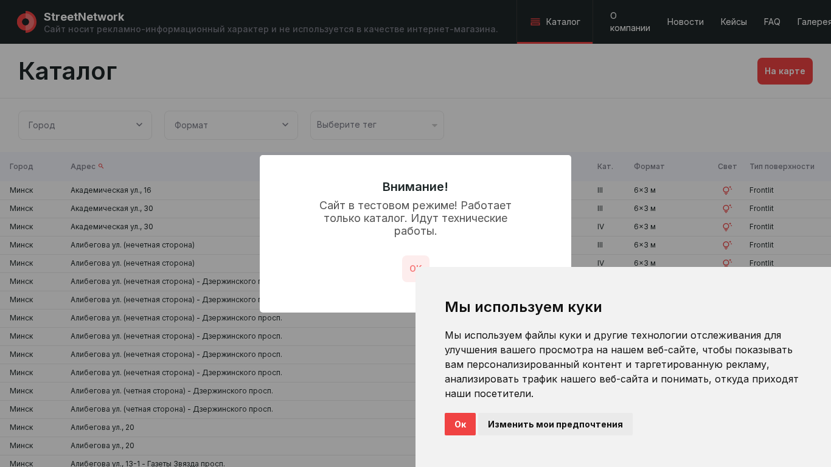The width and height of the screenshot is (831, 467).
Task: Click Изменить мои предпочтения button
Action: pyautogui.click(x=555, y=424)
